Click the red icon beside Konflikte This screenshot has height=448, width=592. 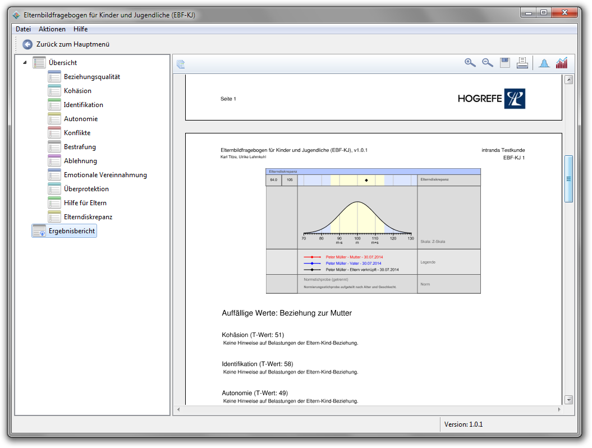[x=54, y=132]
